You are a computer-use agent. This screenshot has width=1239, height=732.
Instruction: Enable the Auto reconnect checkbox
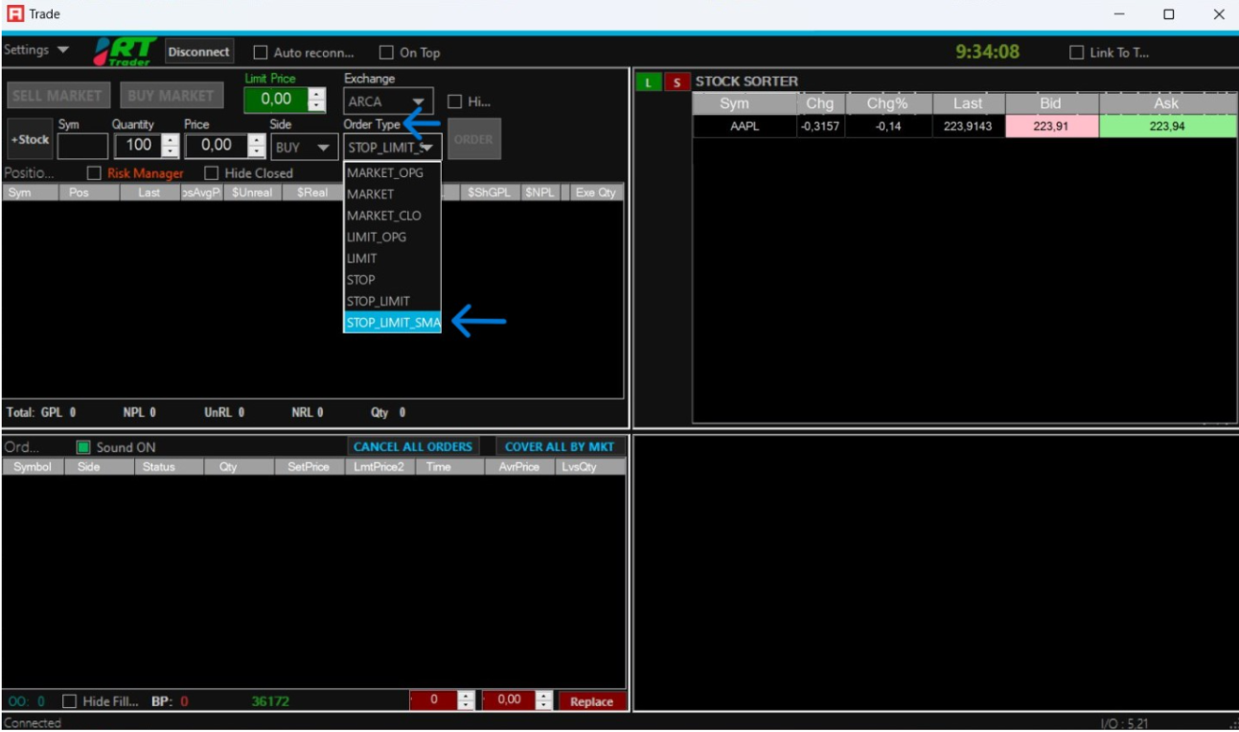click(261, 53)
